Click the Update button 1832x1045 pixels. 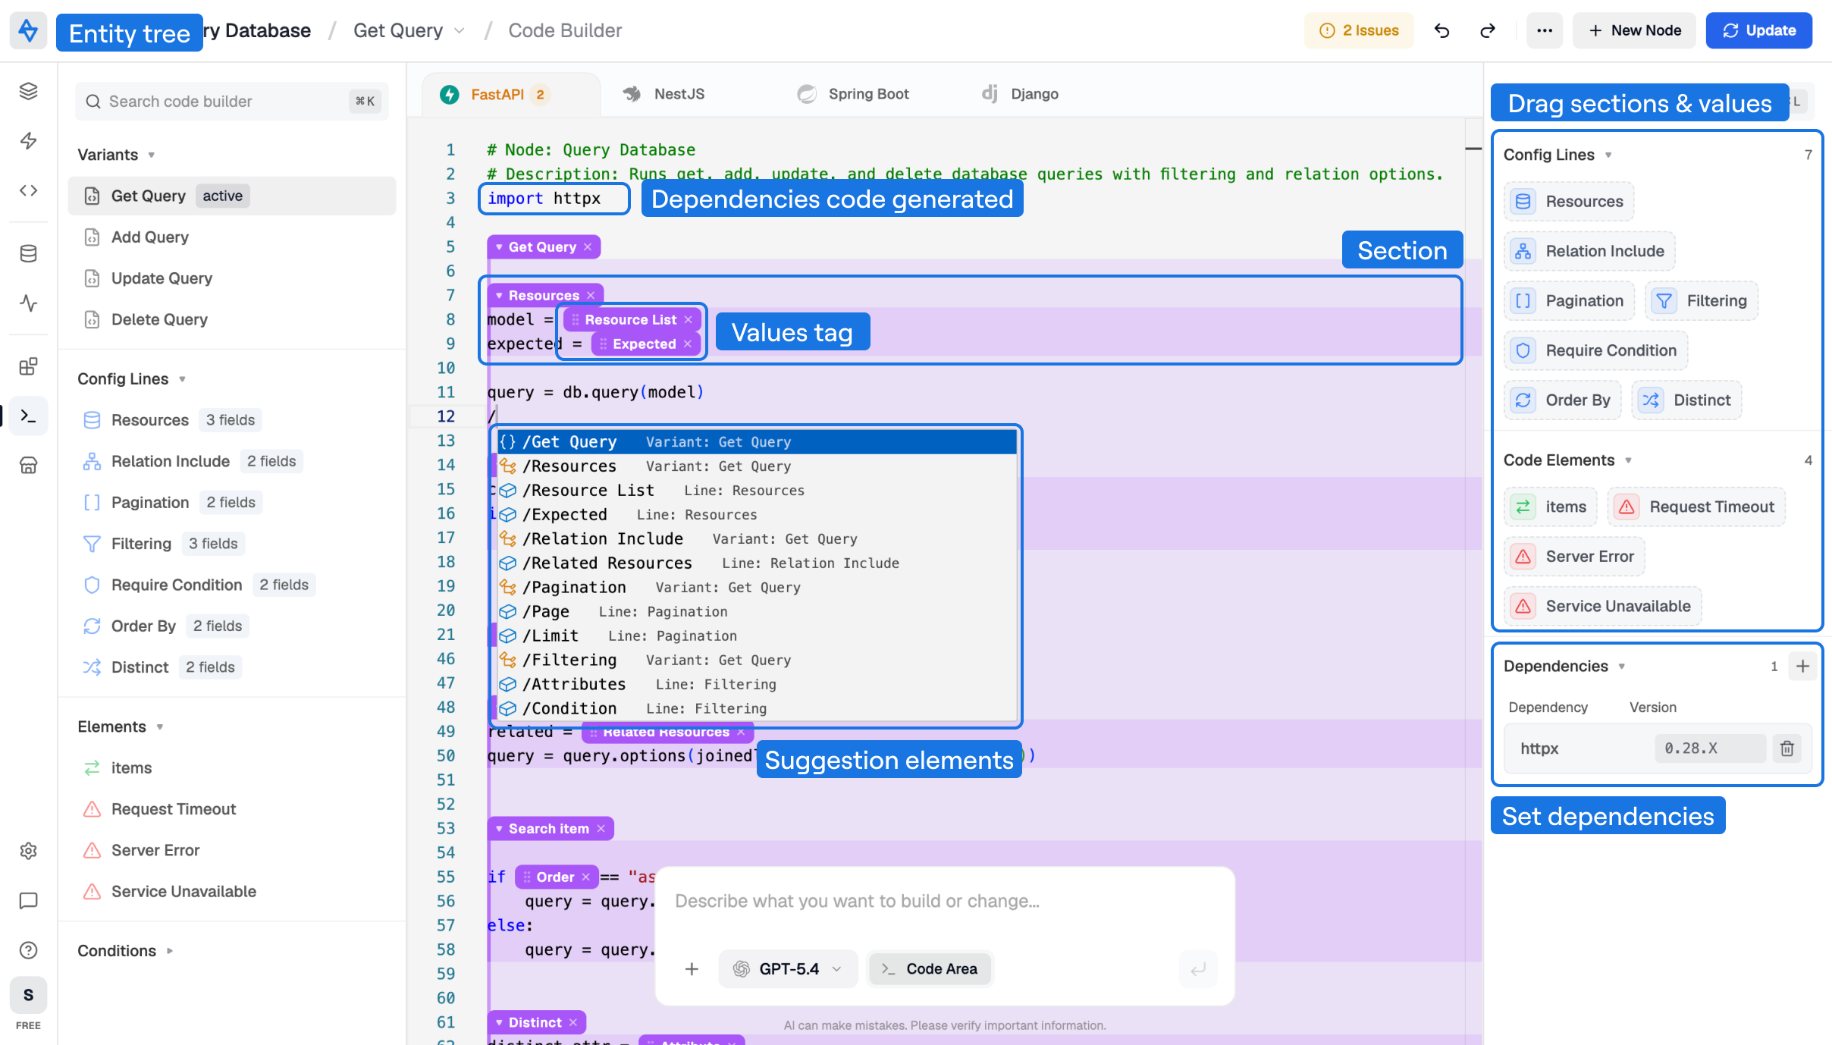click(x=1759, y=30)
